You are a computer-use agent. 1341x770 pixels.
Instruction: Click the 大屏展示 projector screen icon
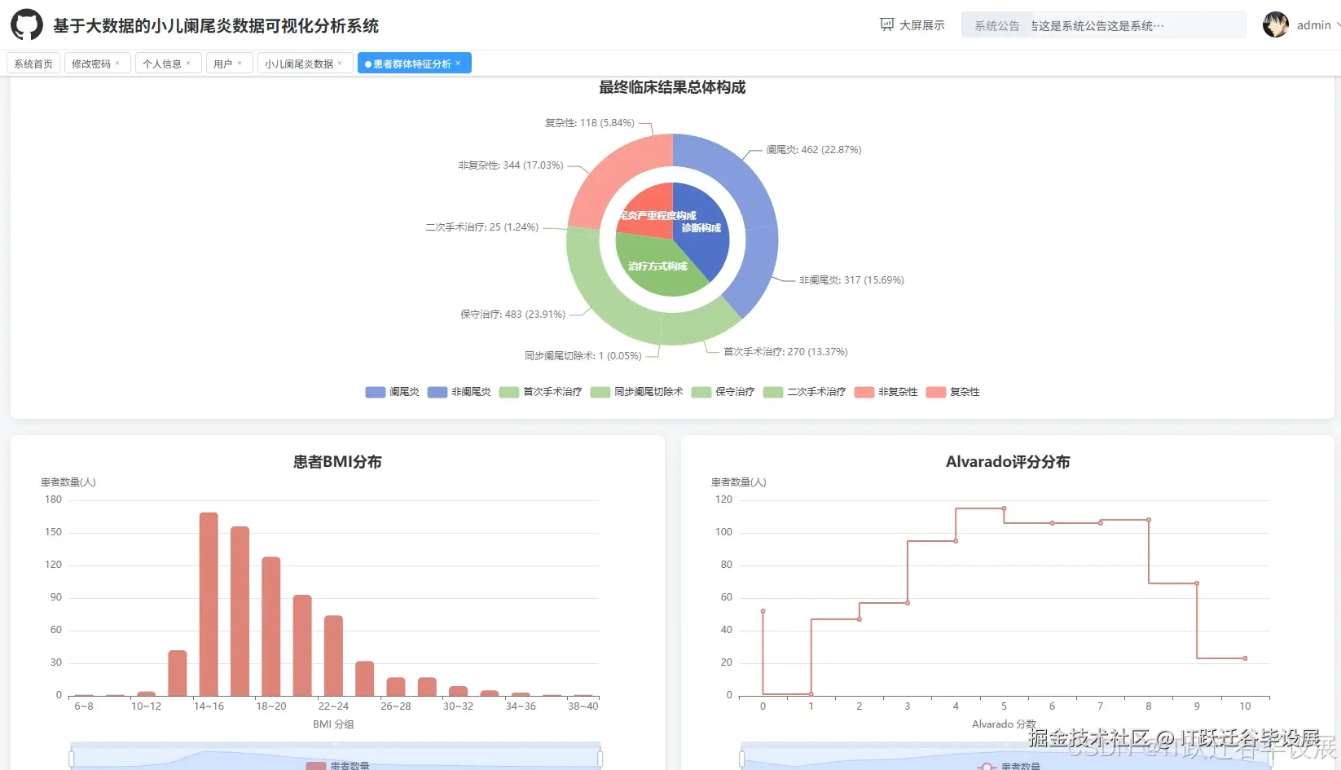coord(886,24)
